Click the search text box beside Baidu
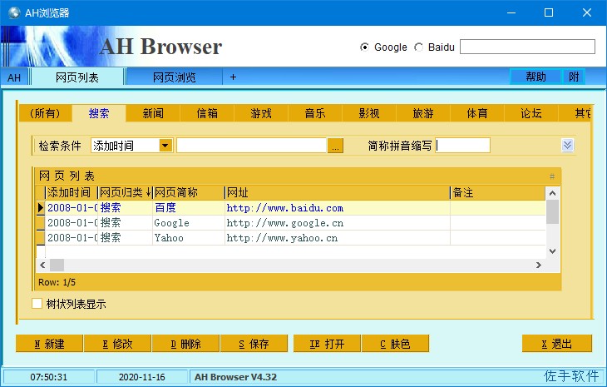Image resolution: width=607 pixels, height=387 pixels. [x=527, y=47]
